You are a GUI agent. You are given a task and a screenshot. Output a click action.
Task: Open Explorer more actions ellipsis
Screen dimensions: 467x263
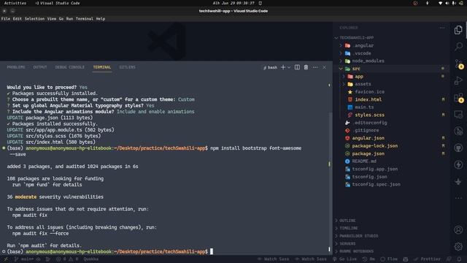[x=442, y=28]
